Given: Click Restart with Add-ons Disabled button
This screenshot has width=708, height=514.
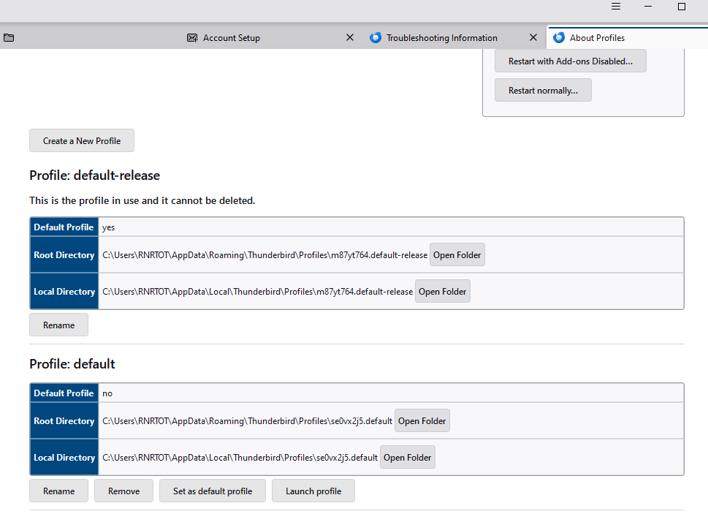Looking at the screenshot, I should (571, 61).
